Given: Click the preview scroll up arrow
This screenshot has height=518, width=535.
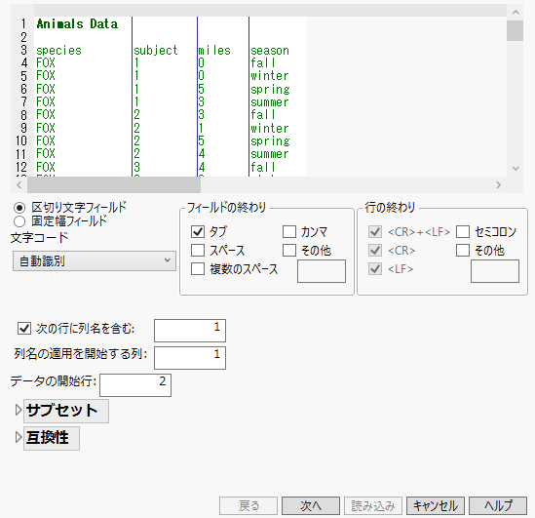Looking at the screenshot, I should pyautogui.click(x=516, y=13).
